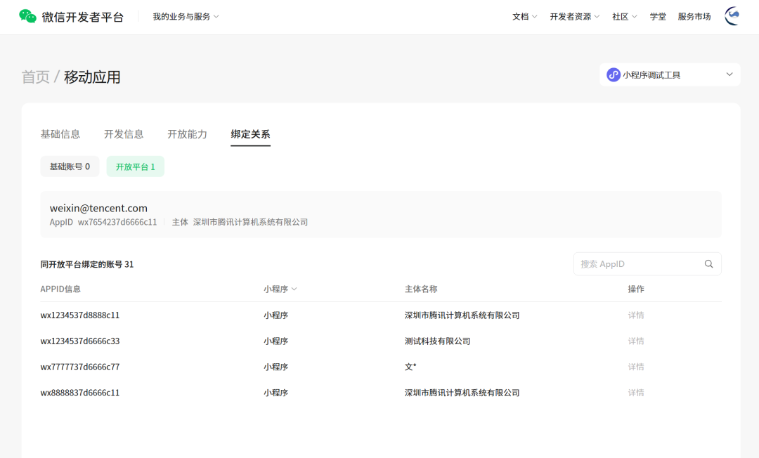Expand the 我的业务与服务 dropdown
The image size is (759, 458).
click(x=186, y=17)
